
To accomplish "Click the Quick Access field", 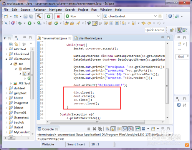I will click(x=155, y=30).
